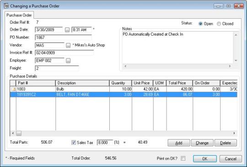Click the BELT, FAN DT466E description cell

point(82,95)
